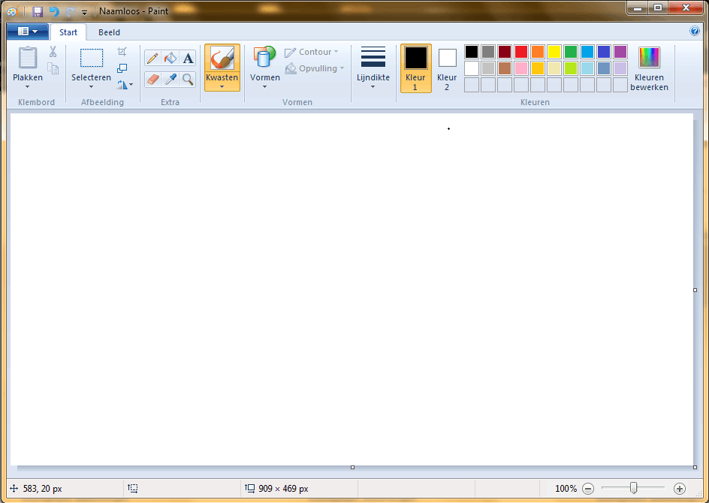Pick the yellow color swatch
The height and width of the screenshot is (503, 709).
pyautogui.click(x=554, y=52)
